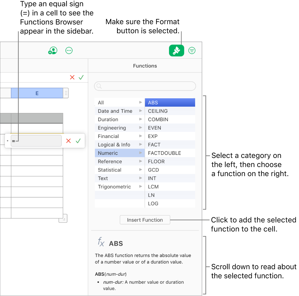Click the sort and organize icon
This screenshot has width=299, height=296.
pos(192,51)
